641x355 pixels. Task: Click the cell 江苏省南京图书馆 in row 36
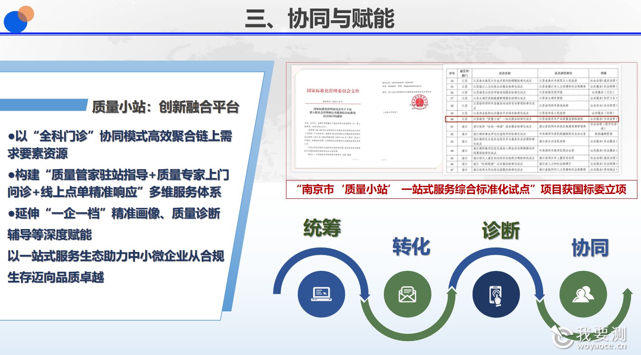click(551, 93)
